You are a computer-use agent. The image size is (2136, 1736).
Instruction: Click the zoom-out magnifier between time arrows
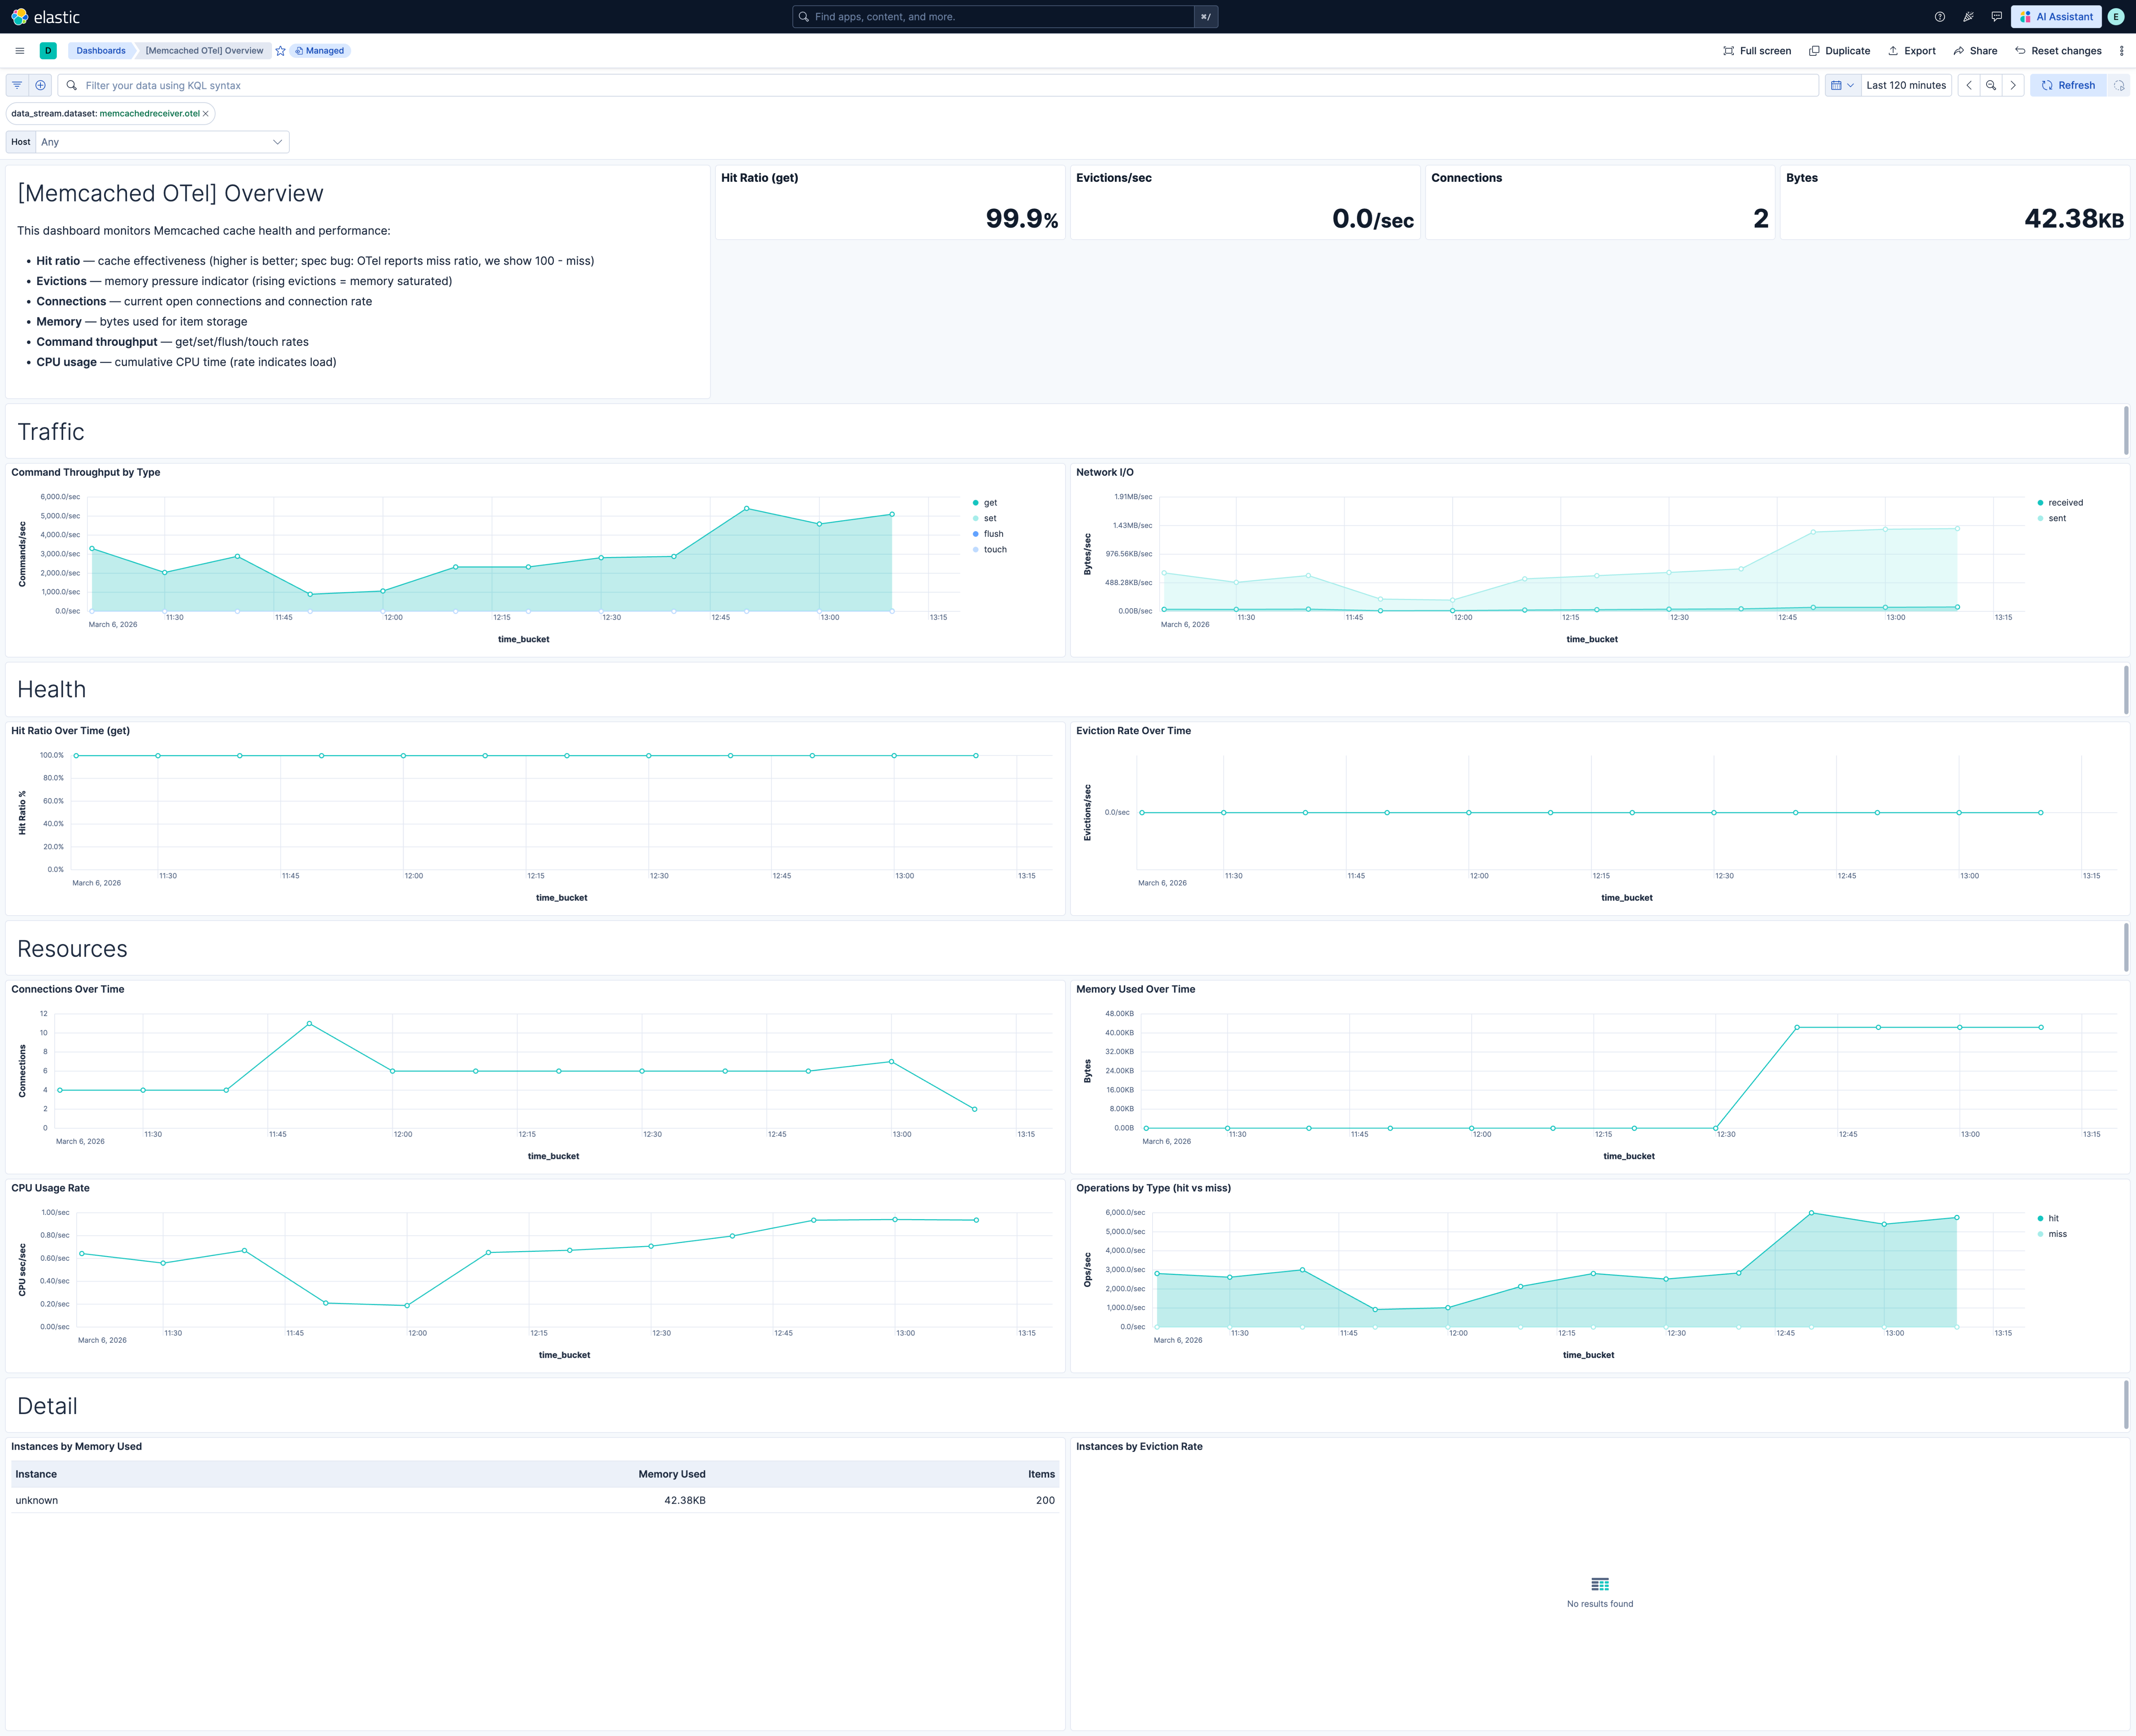coord(1991,85)
